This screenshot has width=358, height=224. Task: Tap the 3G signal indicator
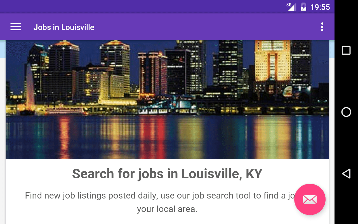[291, 7]
